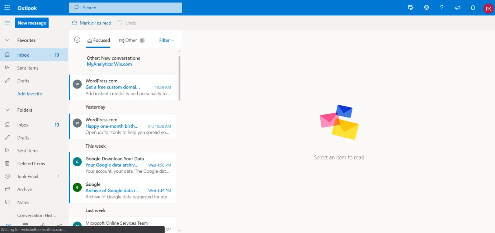Screen dimensions: 495x233
Task: Click Mark all as read
Action: point(91,23)
